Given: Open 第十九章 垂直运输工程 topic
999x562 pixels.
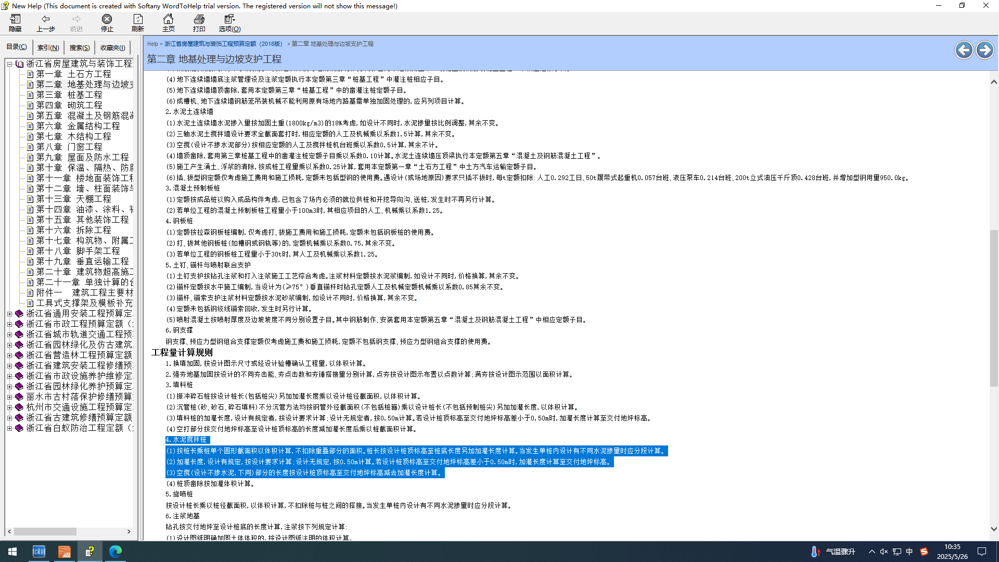Looking at the screenshot, I should [x=82, y=262].
